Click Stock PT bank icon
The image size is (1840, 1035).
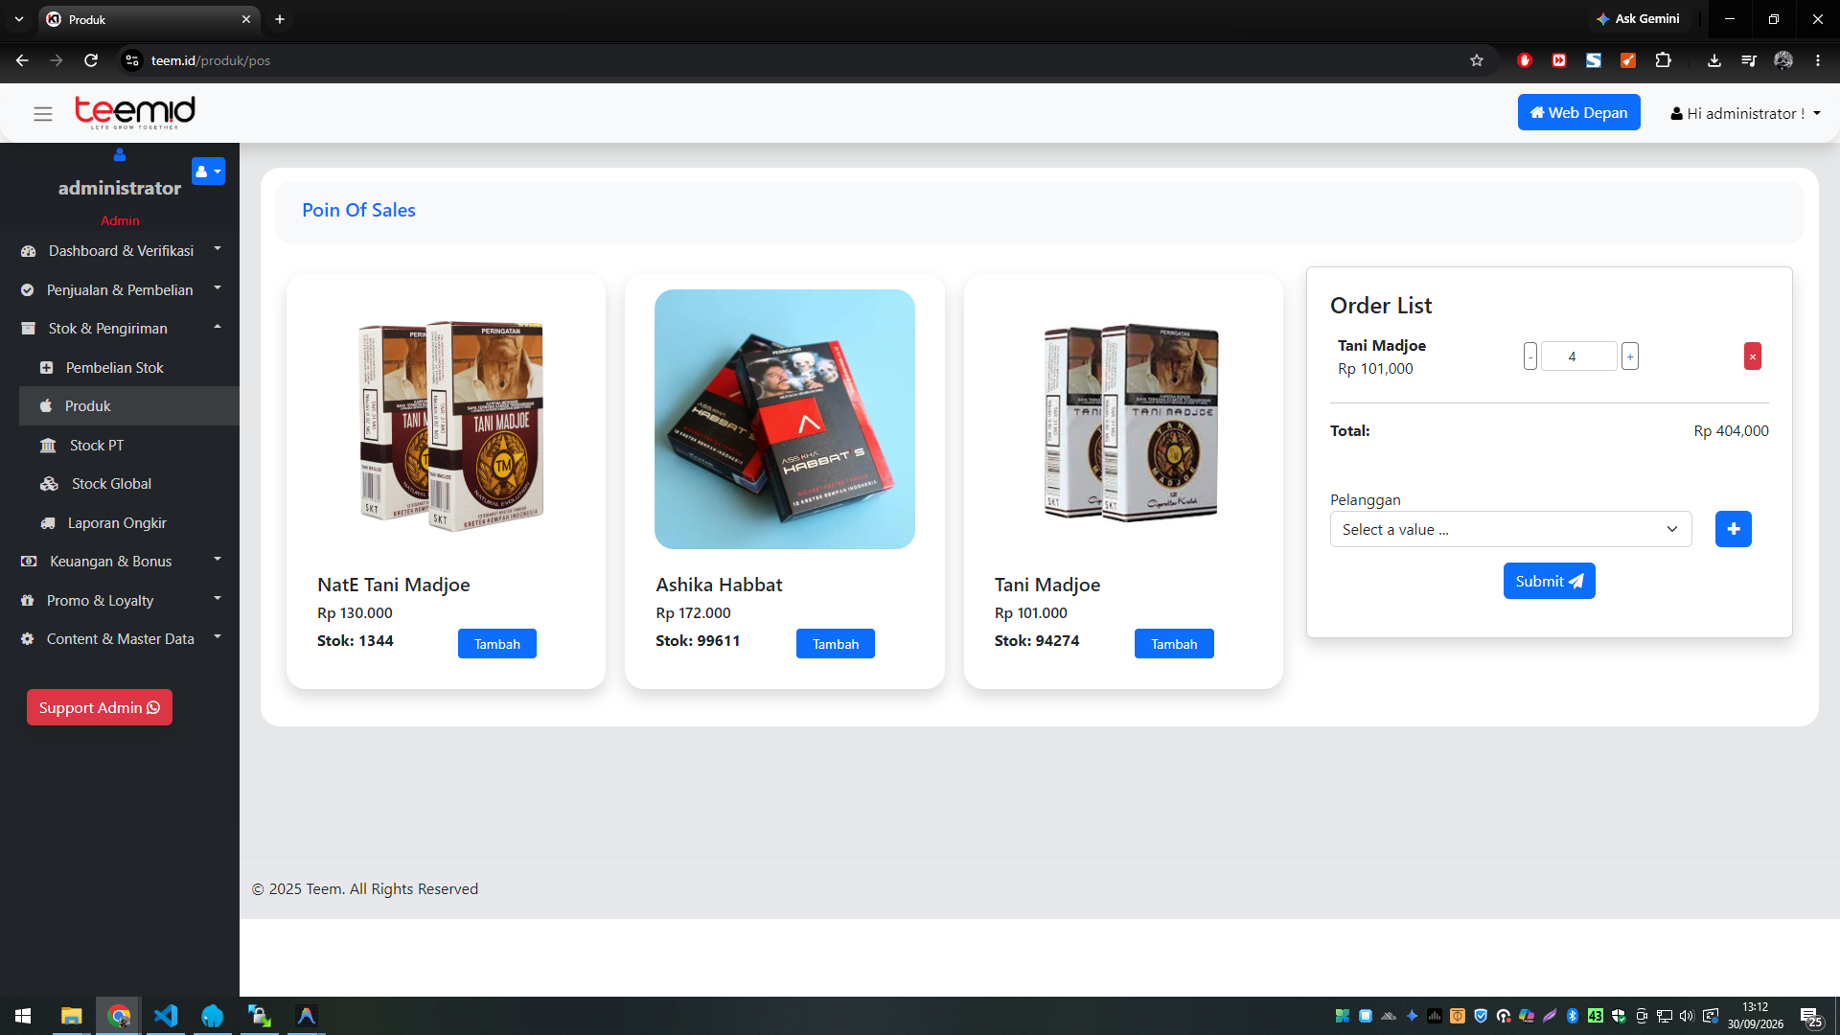48,446
